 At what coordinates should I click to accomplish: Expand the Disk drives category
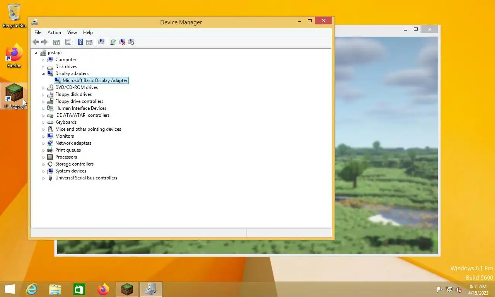click(x=43, y=67)
